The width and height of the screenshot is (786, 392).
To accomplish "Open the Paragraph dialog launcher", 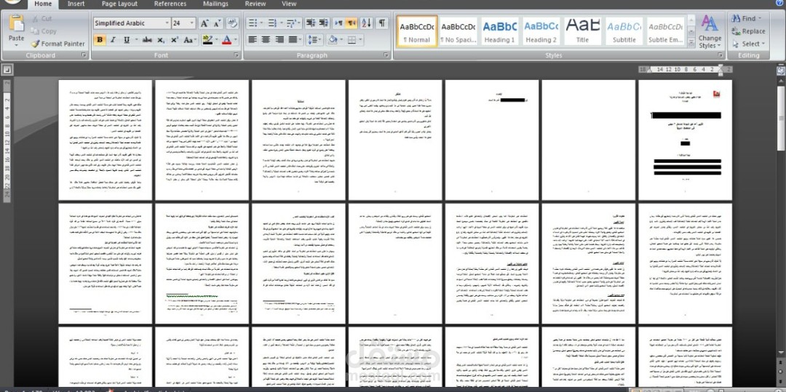I will (386, 55).
